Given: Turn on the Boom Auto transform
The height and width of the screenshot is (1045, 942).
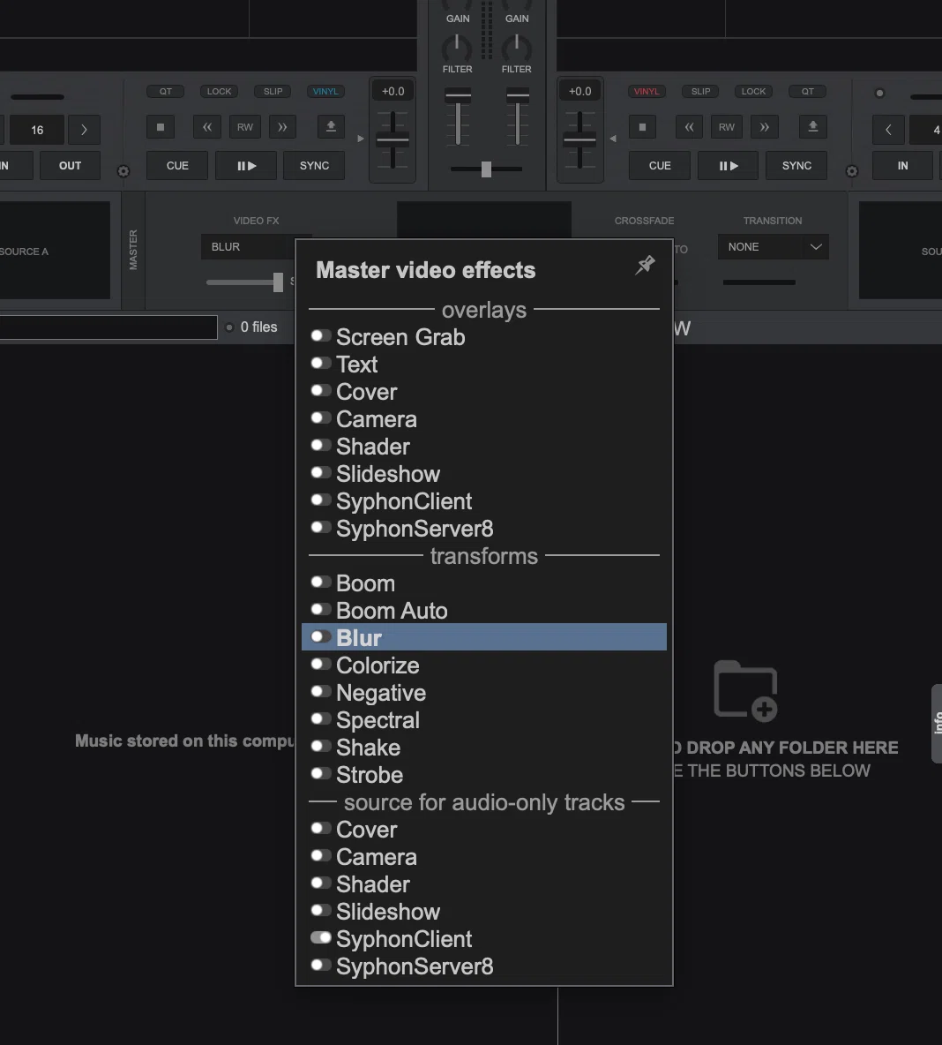Looking at the screenshot, I should click(x=321, y=610).
